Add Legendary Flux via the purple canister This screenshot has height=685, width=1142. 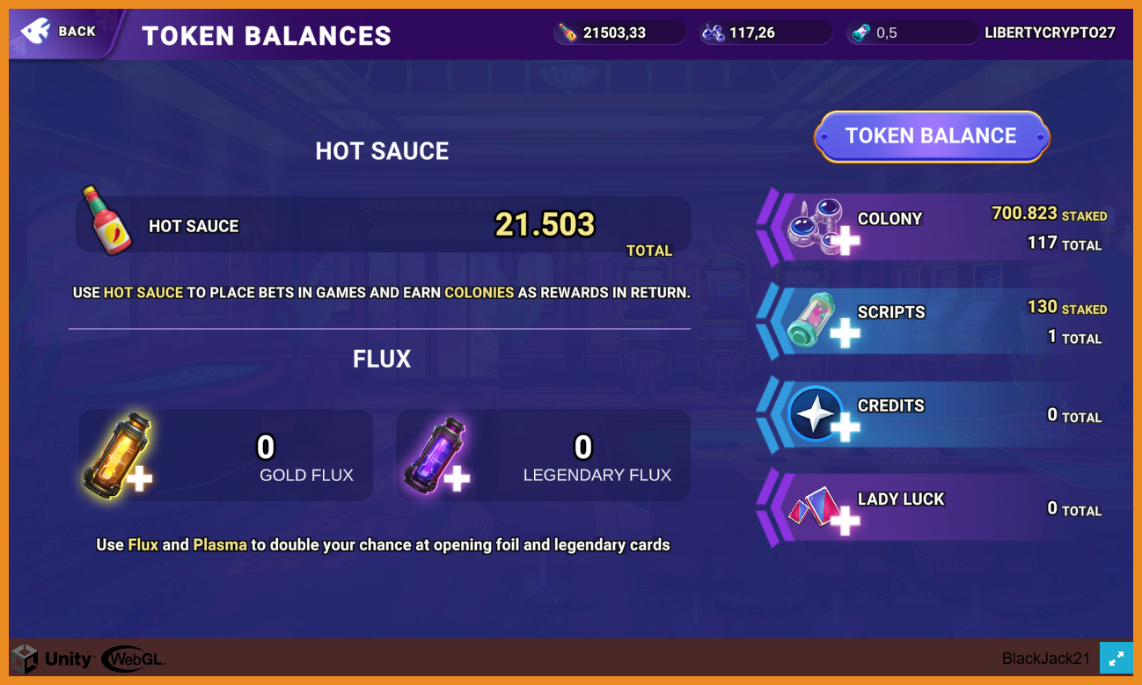(436, 455)
